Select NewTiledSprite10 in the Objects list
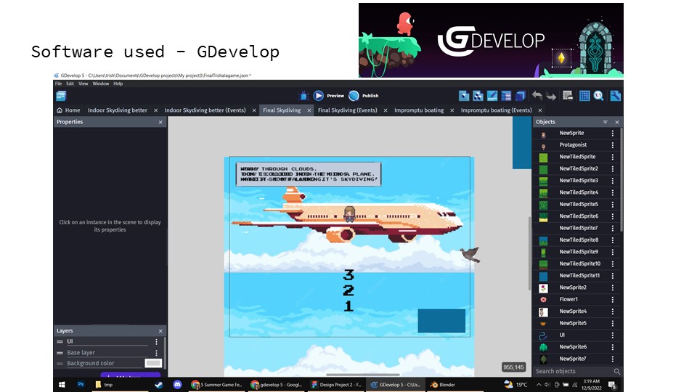Viewport: 697px width, 392px height. 576,264
